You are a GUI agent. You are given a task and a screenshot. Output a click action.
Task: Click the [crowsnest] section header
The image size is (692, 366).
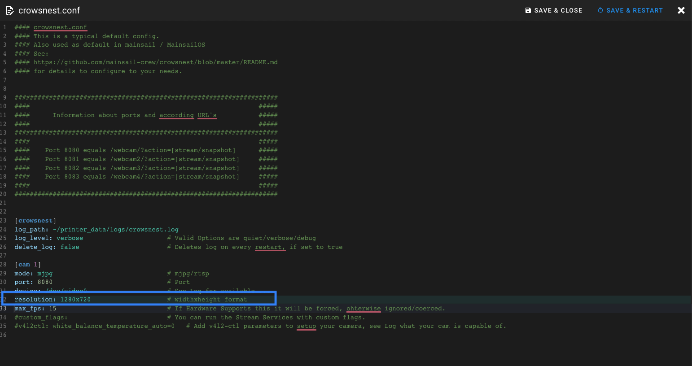point(35,221)
